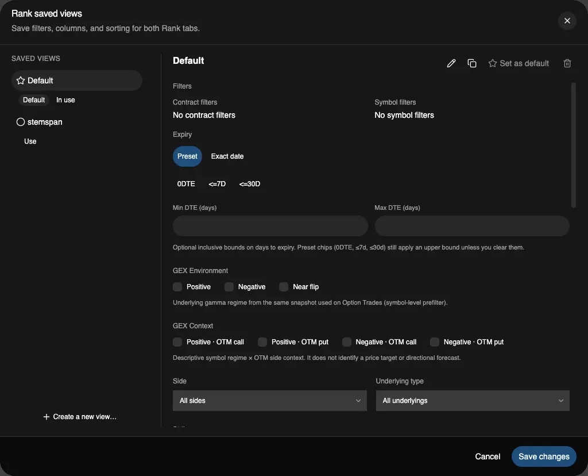Select the Default saved view
Viewport: 588px width, 476px height.
pos(77,80)
